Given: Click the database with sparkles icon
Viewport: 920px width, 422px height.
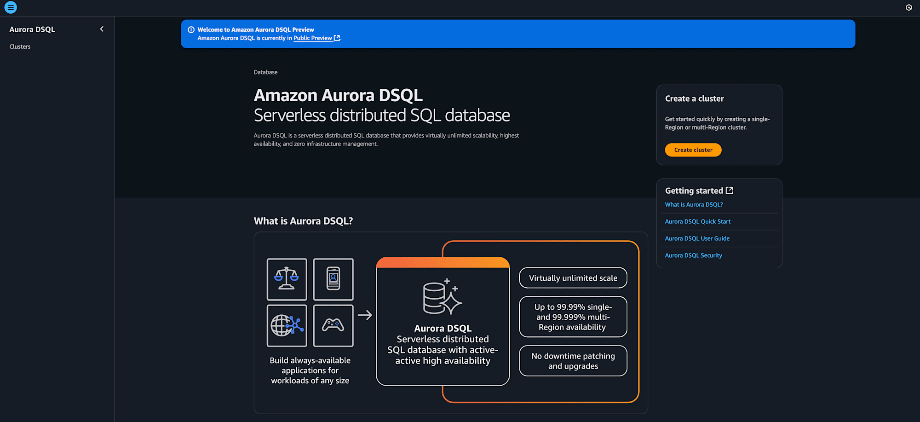Looking at the screenshot, I should point(443,297).
